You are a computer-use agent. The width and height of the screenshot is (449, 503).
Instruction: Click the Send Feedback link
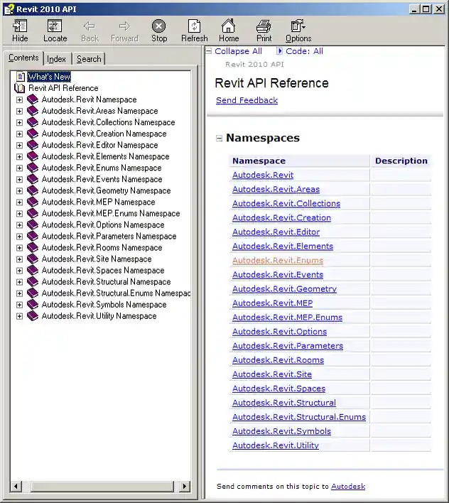[x=247, y=100]
